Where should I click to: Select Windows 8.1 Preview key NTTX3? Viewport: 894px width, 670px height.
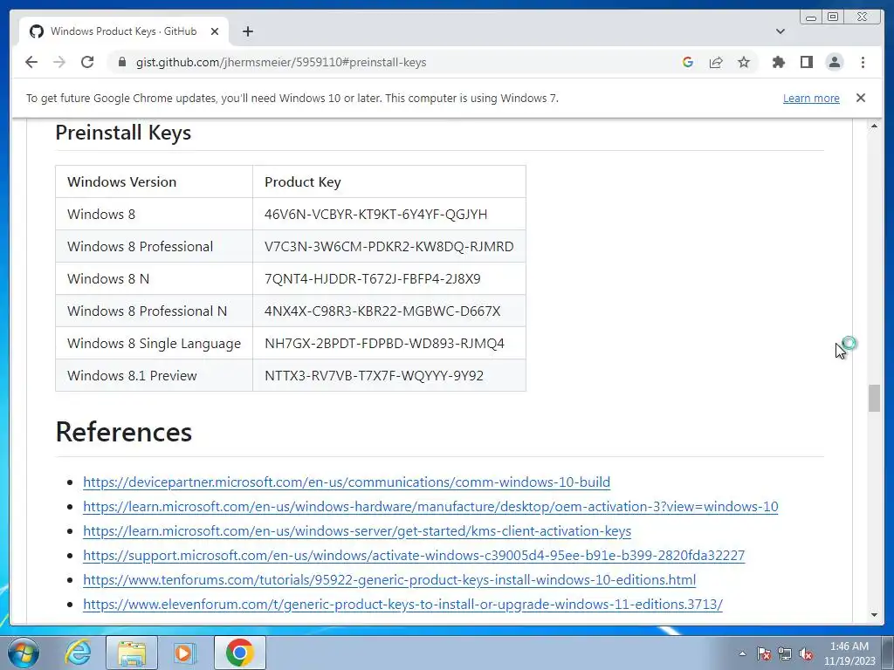[374, 376]
